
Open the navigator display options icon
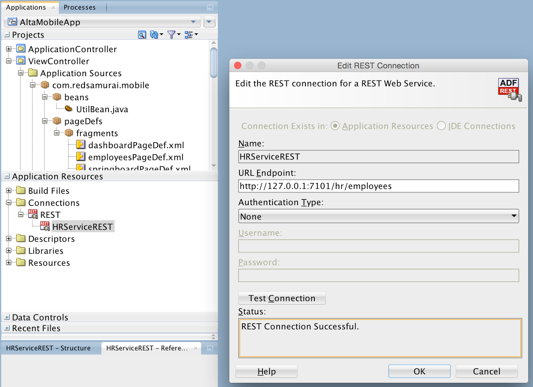(189, 35)
